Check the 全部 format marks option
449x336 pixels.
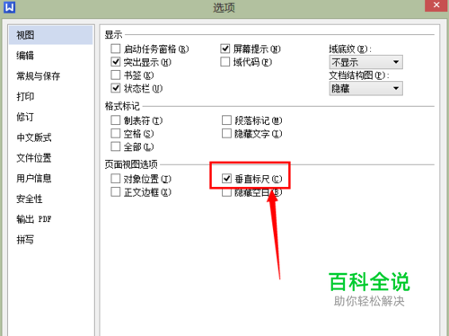tap(116, 146)
